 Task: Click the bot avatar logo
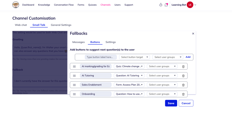(16, 5)
